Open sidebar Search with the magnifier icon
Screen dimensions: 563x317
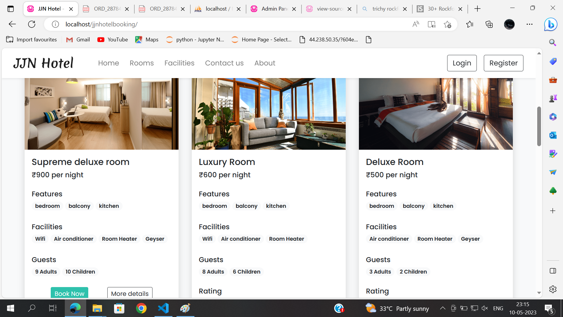552,43
